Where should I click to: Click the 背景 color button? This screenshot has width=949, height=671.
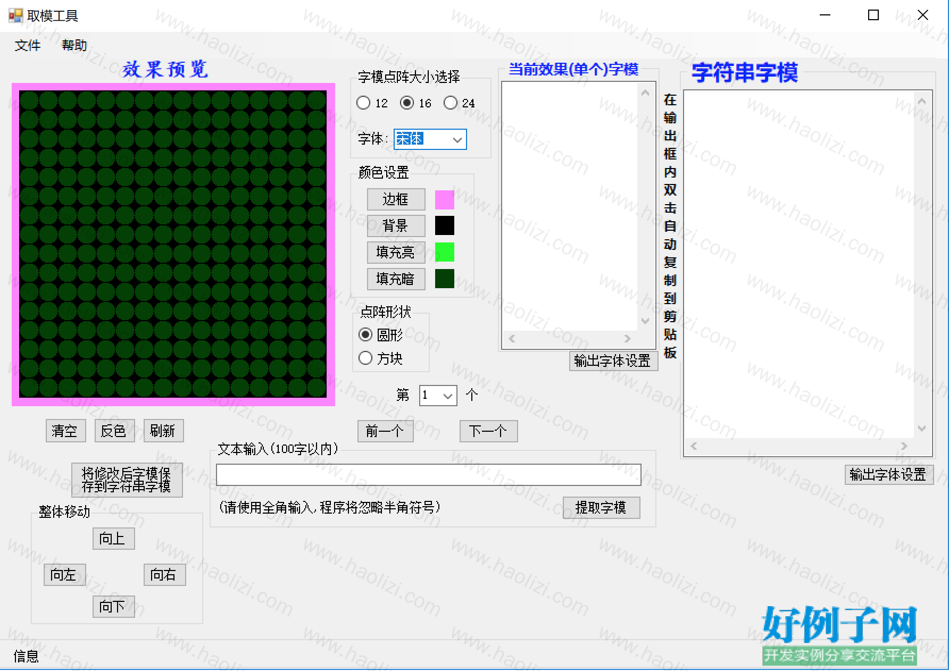pyautogui.click(x=396, y=225)
